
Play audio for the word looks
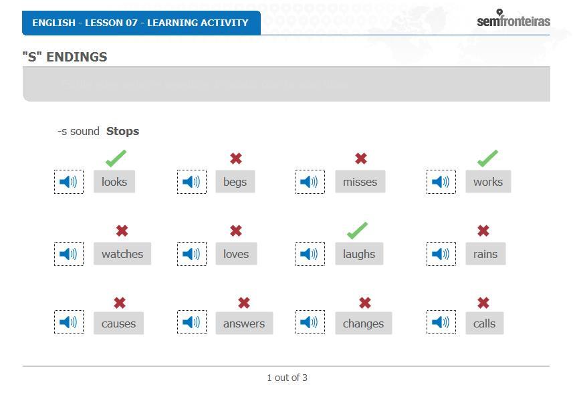[x=69, y=181]
